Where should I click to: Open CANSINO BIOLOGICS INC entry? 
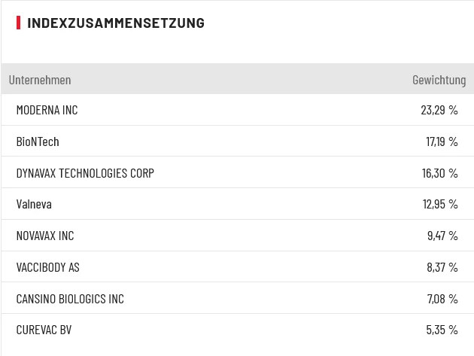tap(70, 299)
